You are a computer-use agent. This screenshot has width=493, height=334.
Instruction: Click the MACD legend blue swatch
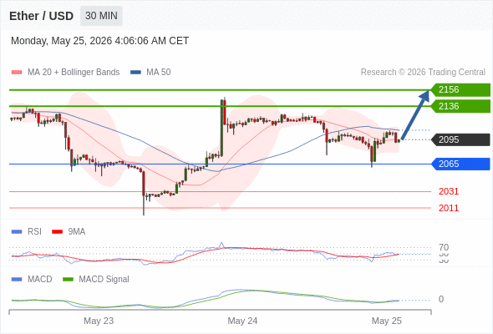pos(17,280)
